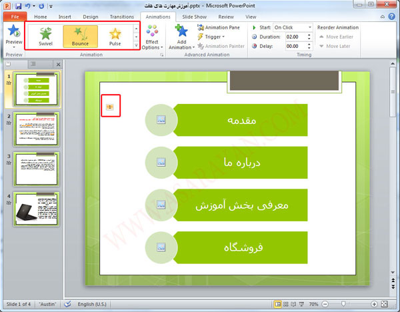Apply the Swivel animation effect
400x312 pixels.
click(45, 37)
